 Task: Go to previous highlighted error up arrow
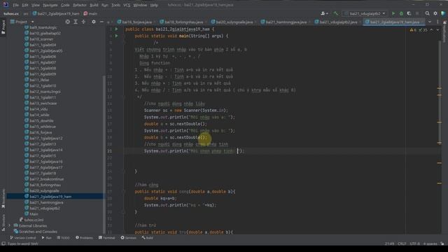point(431,29)
